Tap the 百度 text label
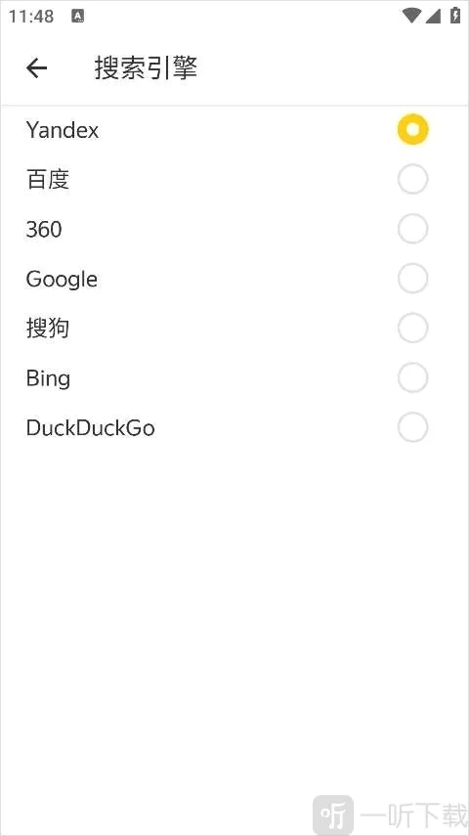This screenshot has height=836, width=469. pos(48,179)
